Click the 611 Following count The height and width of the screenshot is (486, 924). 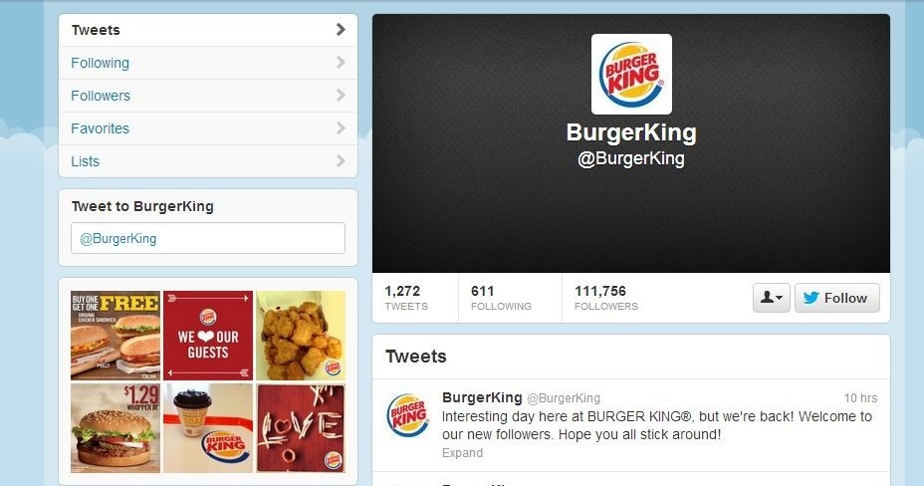[x=501, y=298]
